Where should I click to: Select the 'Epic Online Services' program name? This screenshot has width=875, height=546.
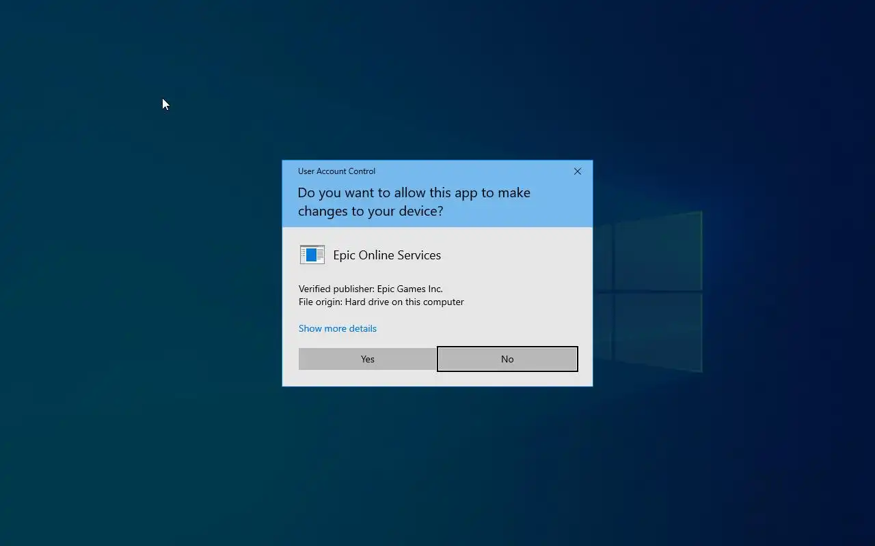(x=387, y=255)
